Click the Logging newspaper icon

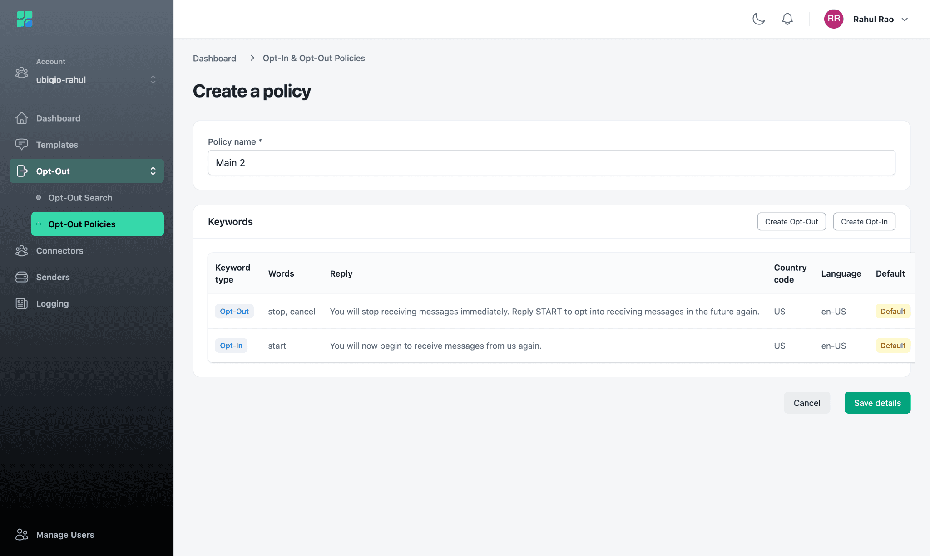coord(21,303)
